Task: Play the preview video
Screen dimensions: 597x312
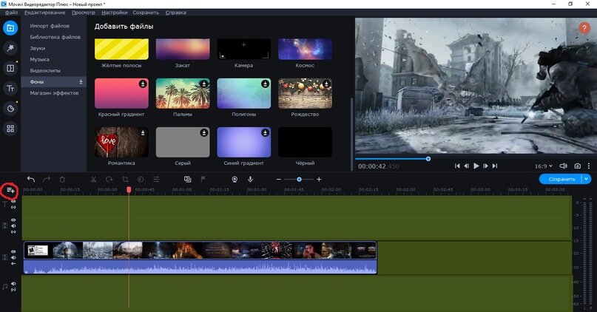Action: (x=476, y=166)
